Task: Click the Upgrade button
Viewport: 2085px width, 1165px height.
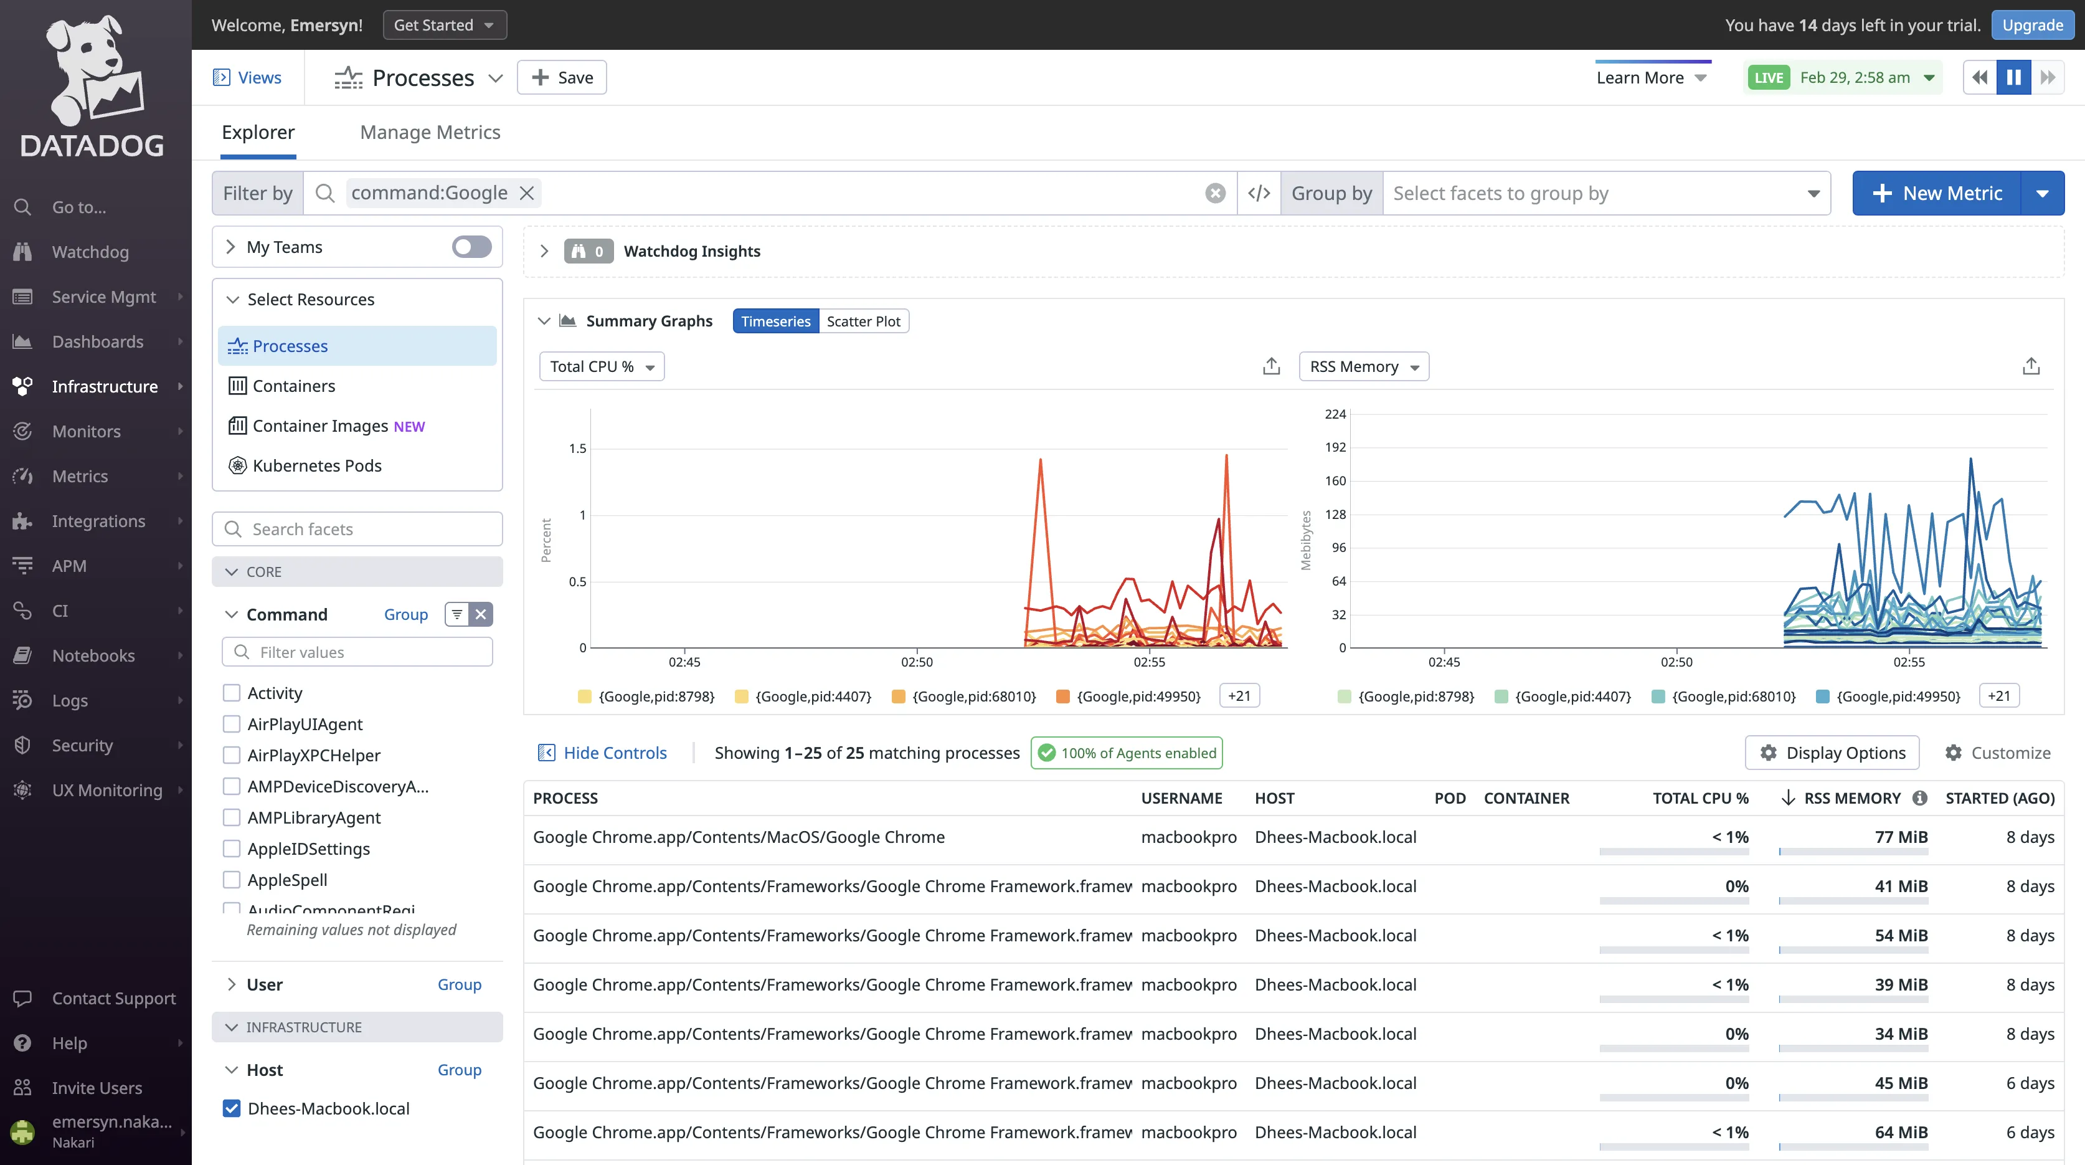Action: (2033, 25)
